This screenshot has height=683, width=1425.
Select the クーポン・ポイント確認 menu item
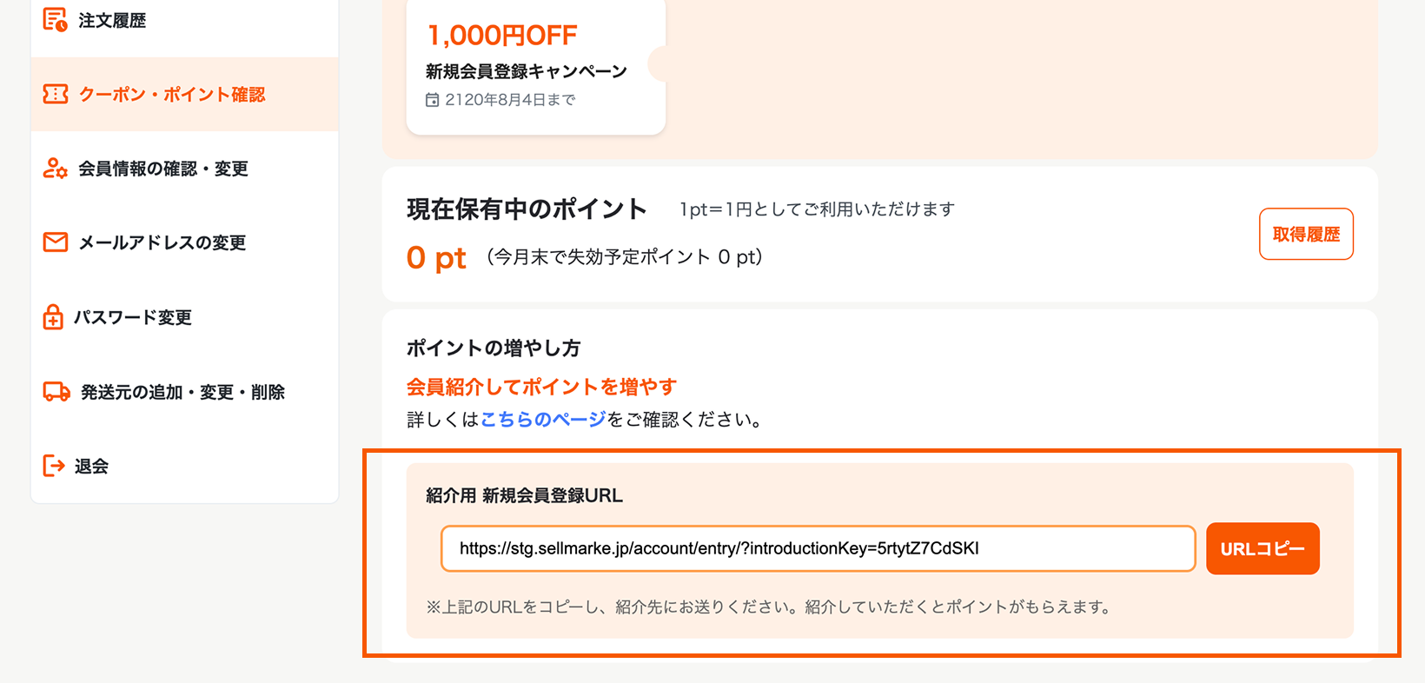coord(172,95)
